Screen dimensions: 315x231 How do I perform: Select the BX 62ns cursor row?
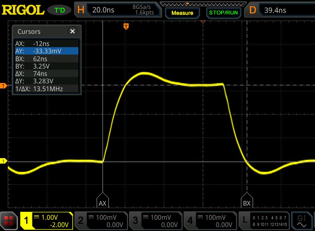coord(47,59)
